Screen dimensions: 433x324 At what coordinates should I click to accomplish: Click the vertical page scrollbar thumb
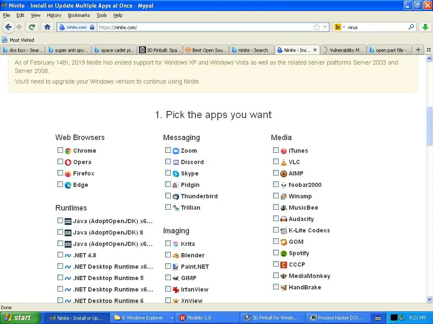click(429, 126)
